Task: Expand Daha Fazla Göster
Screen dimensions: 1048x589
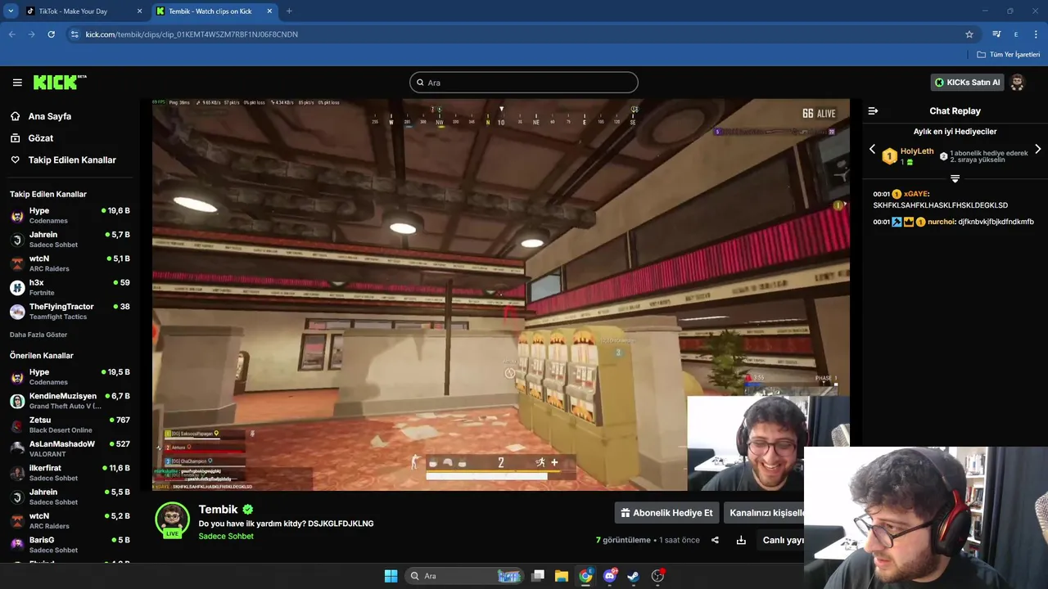Action: coord(38,335)
